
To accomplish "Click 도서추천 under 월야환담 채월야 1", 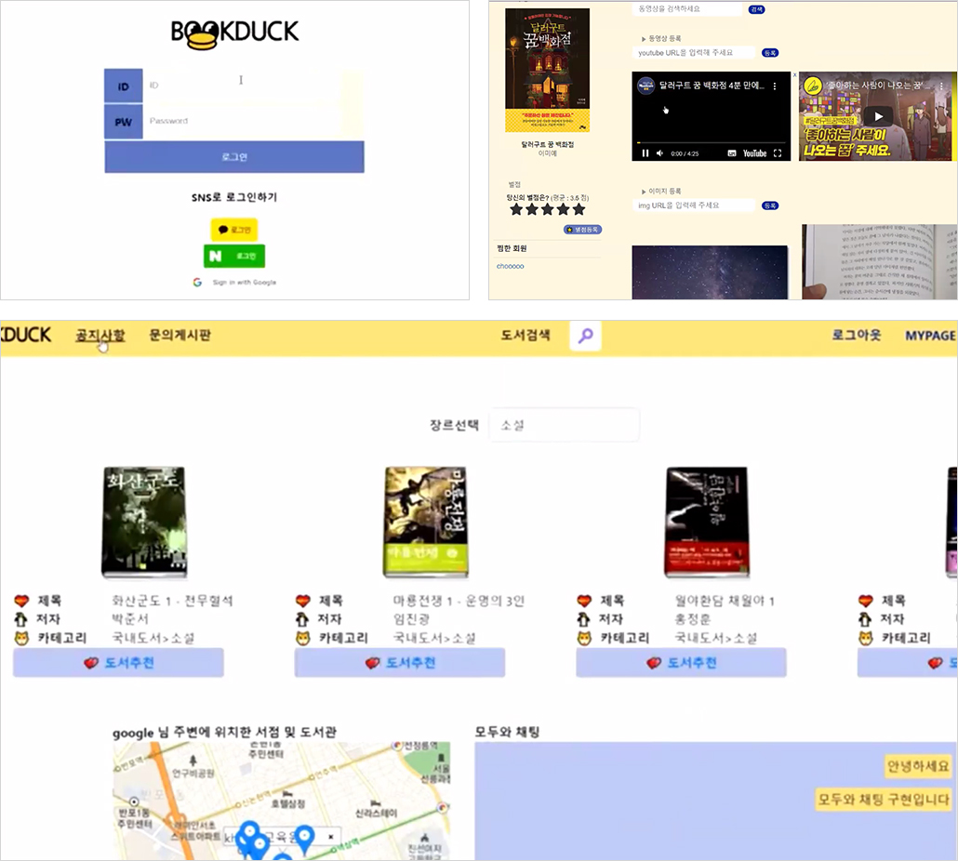I will [x=681, y=663].
